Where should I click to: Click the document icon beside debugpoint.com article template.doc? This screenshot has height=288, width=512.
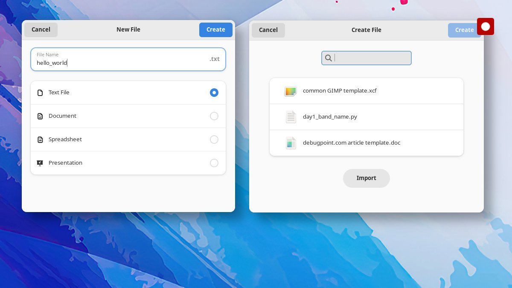tap(291, 143)
